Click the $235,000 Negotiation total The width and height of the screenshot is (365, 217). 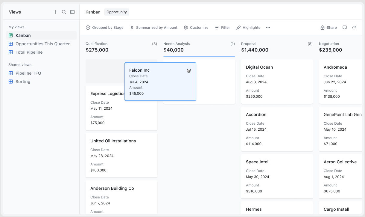coord(330,50)
